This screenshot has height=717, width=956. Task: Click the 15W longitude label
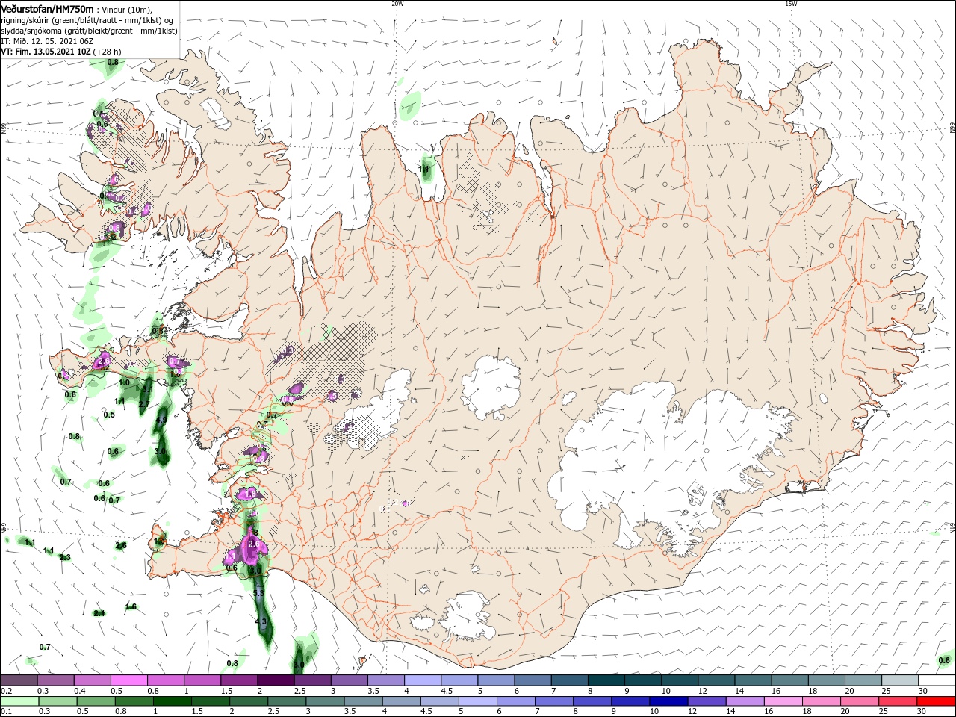click(x=791, y=4)
